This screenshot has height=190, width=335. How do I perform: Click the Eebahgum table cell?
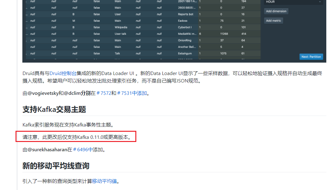click(x=185, y=54)
